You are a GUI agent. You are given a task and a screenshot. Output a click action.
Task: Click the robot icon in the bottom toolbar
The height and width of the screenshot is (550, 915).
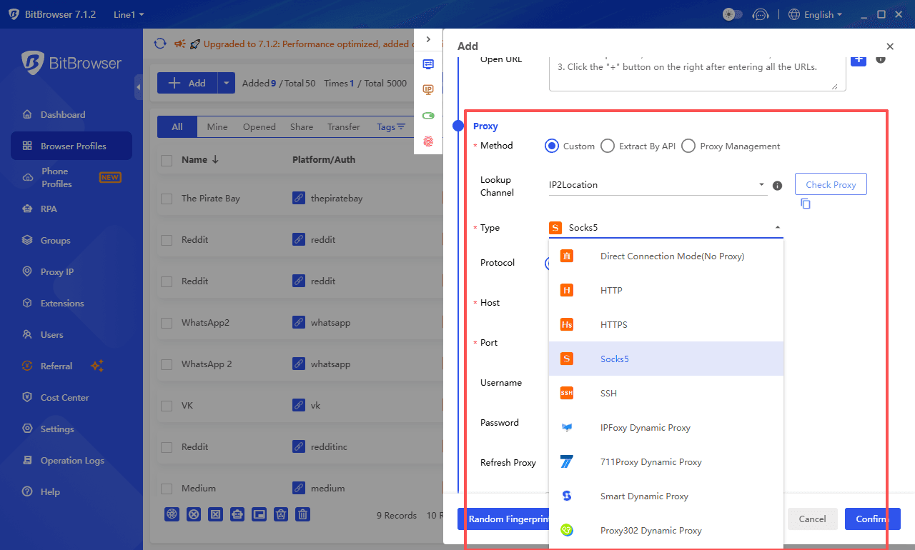click(x=237, y=514)
